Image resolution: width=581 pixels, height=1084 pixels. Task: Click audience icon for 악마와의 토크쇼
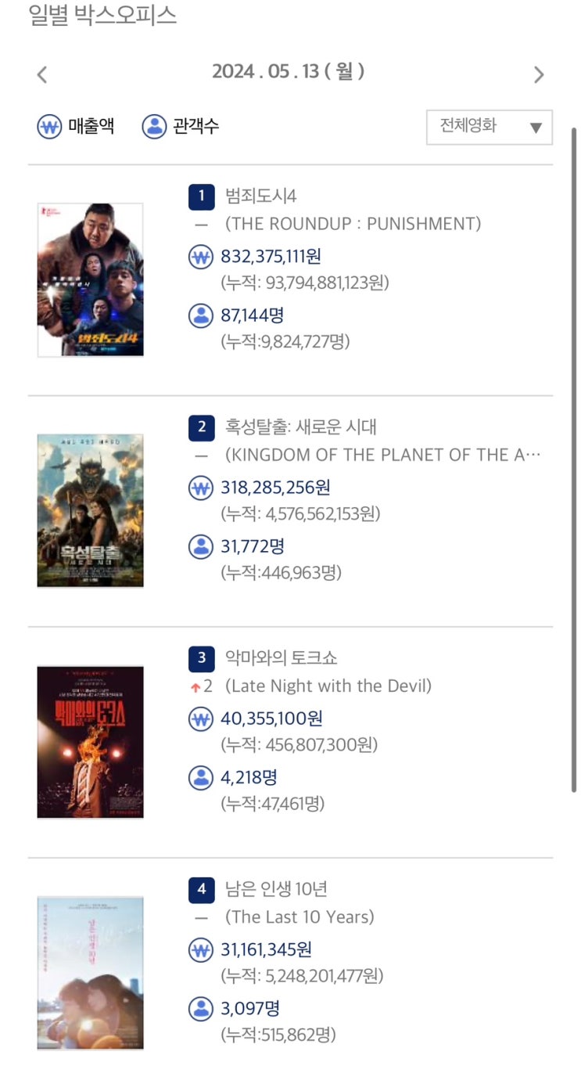(x=201, y=777)
